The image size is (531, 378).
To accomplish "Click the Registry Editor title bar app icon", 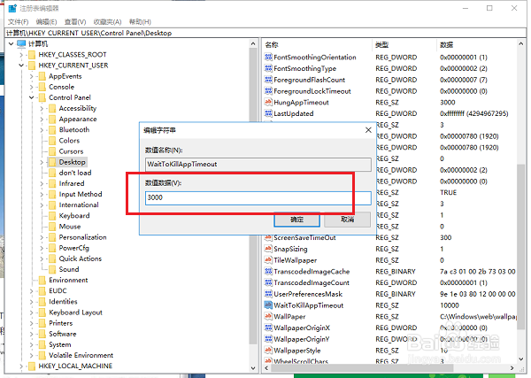I will click(12, 8).
